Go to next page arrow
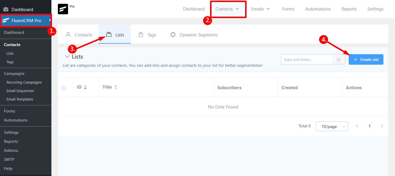395x176 pixels. (382, 126)
